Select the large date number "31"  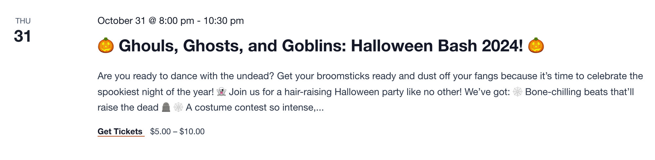pos(22,36)
